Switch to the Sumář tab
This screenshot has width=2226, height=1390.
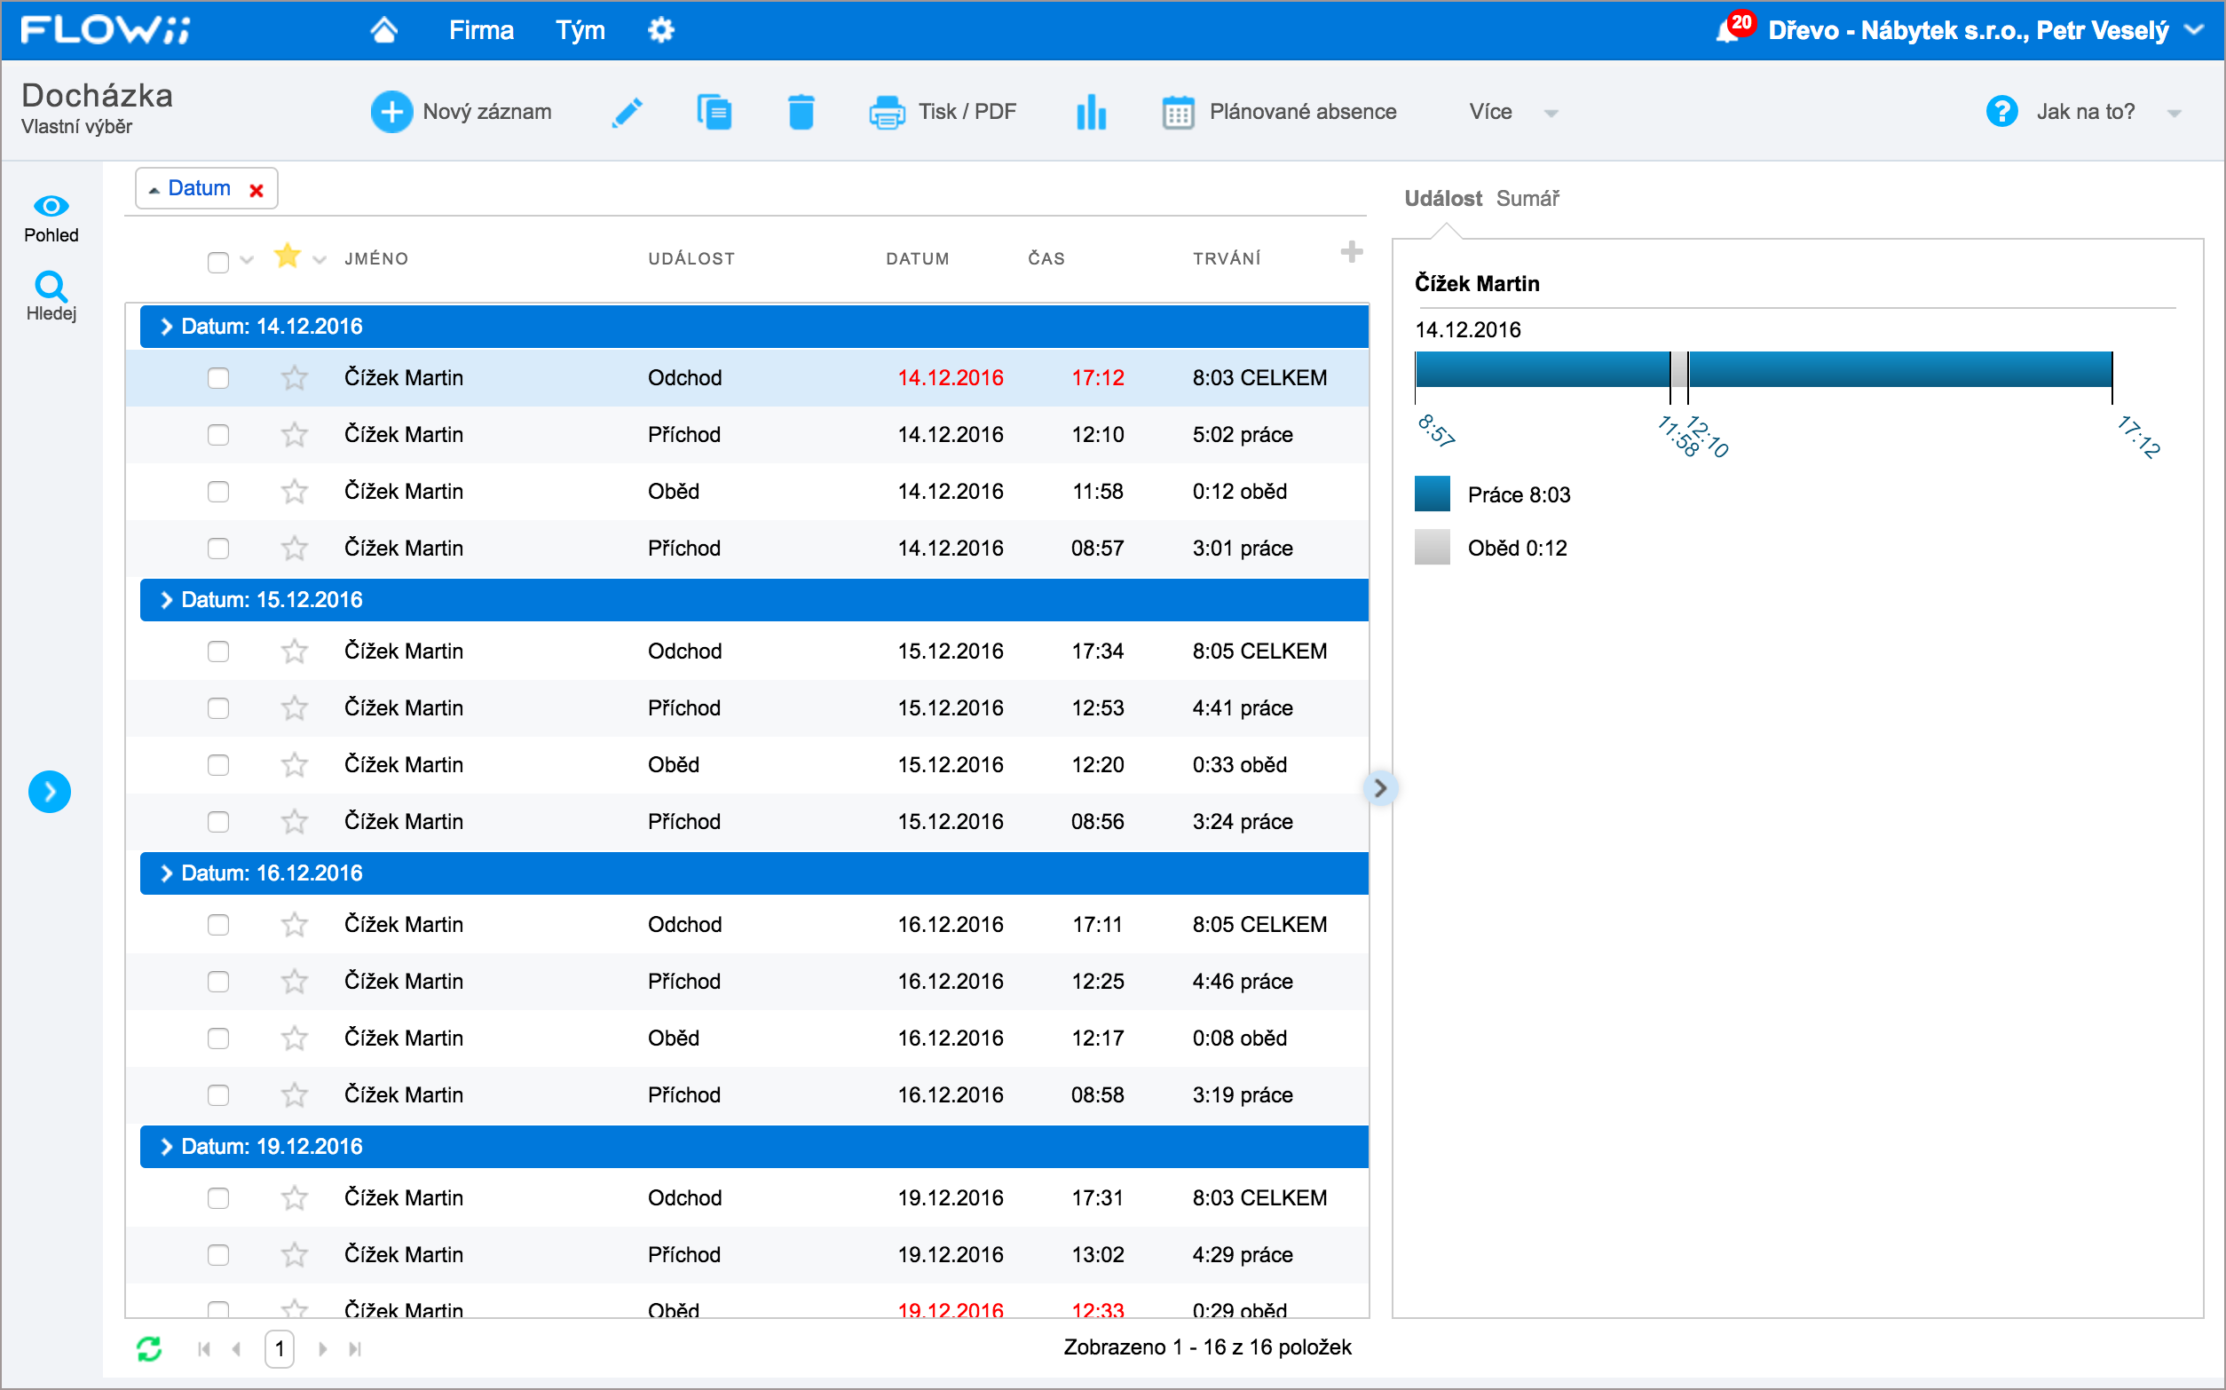[1527, 199]
